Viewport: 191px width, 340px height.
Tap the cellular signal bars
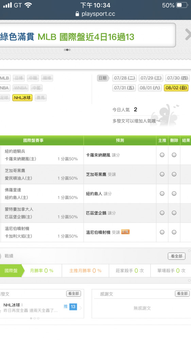(7, 5)
